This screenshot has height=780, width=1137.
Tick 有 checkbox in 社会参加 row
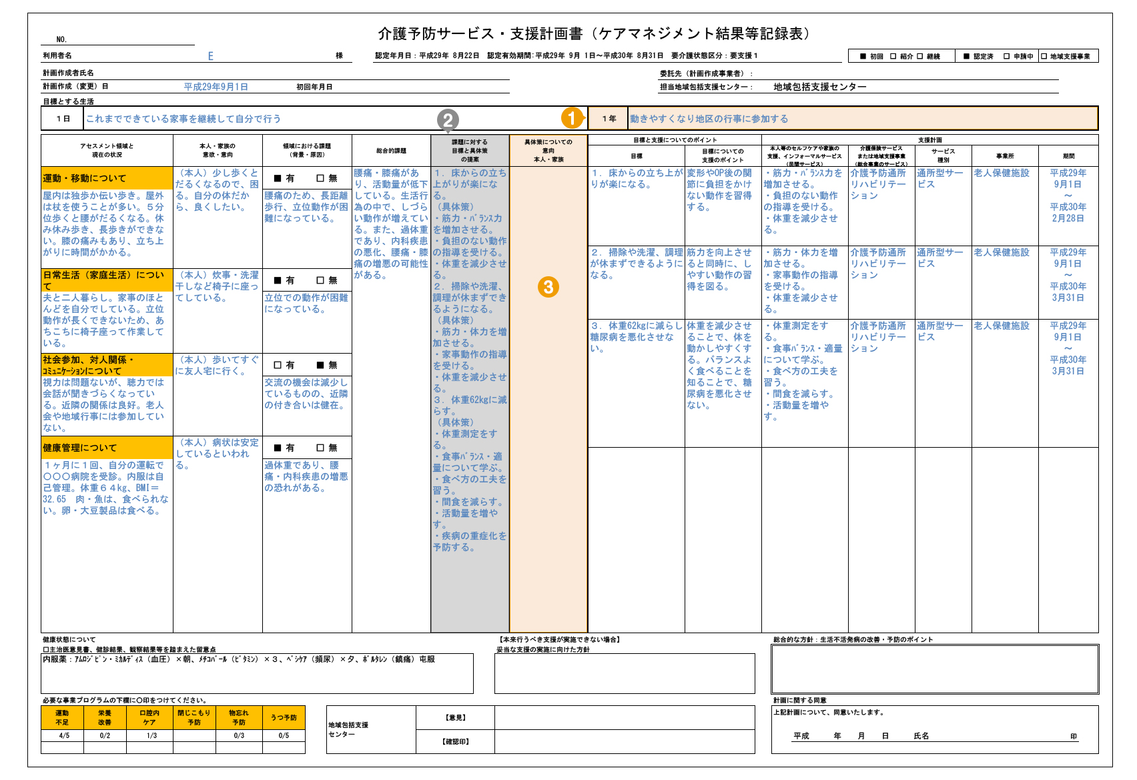pyautogui.click(x=278, y=365)
